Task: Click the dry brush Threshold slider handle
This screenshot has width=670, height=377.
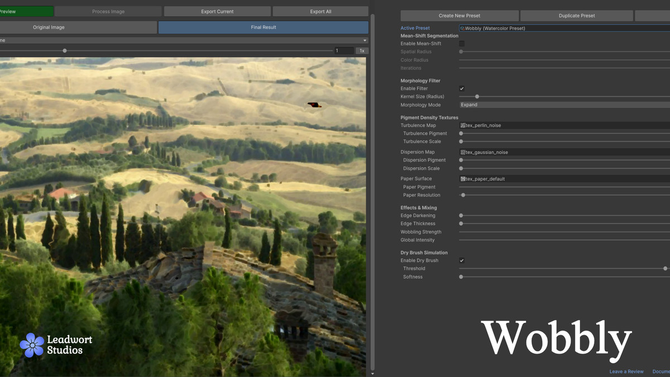Action: [x=666, y=269]
